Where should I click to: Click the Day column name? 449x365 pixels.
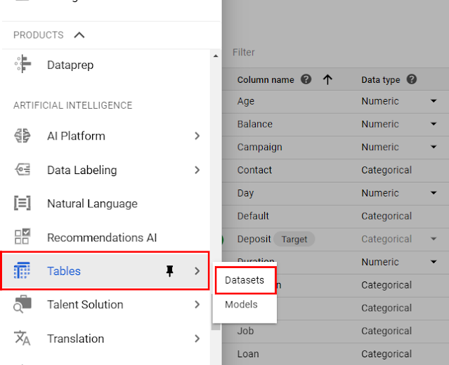[245, 193]
